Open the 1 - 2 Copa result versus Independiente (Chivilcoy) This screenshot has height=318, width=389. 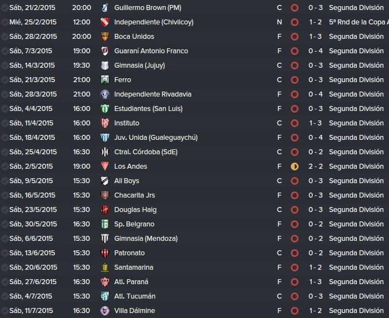[x=316, y=22]
